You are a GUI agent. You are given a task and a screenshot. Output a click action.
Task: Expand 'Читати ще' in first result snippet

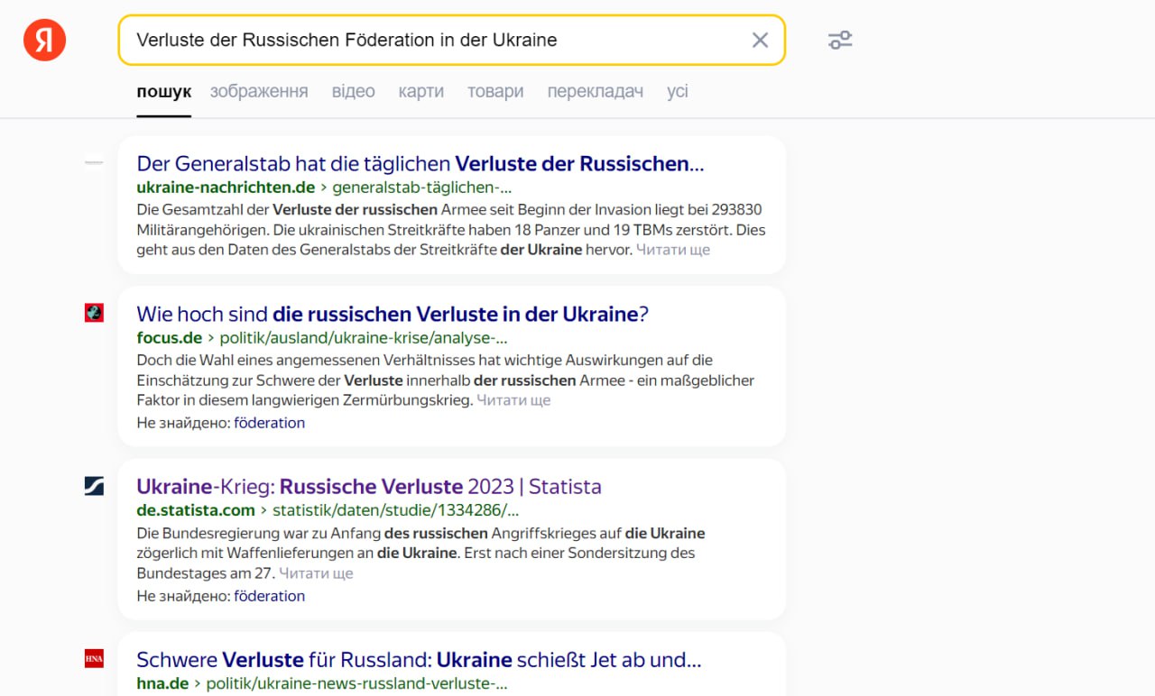coord(673,250)
